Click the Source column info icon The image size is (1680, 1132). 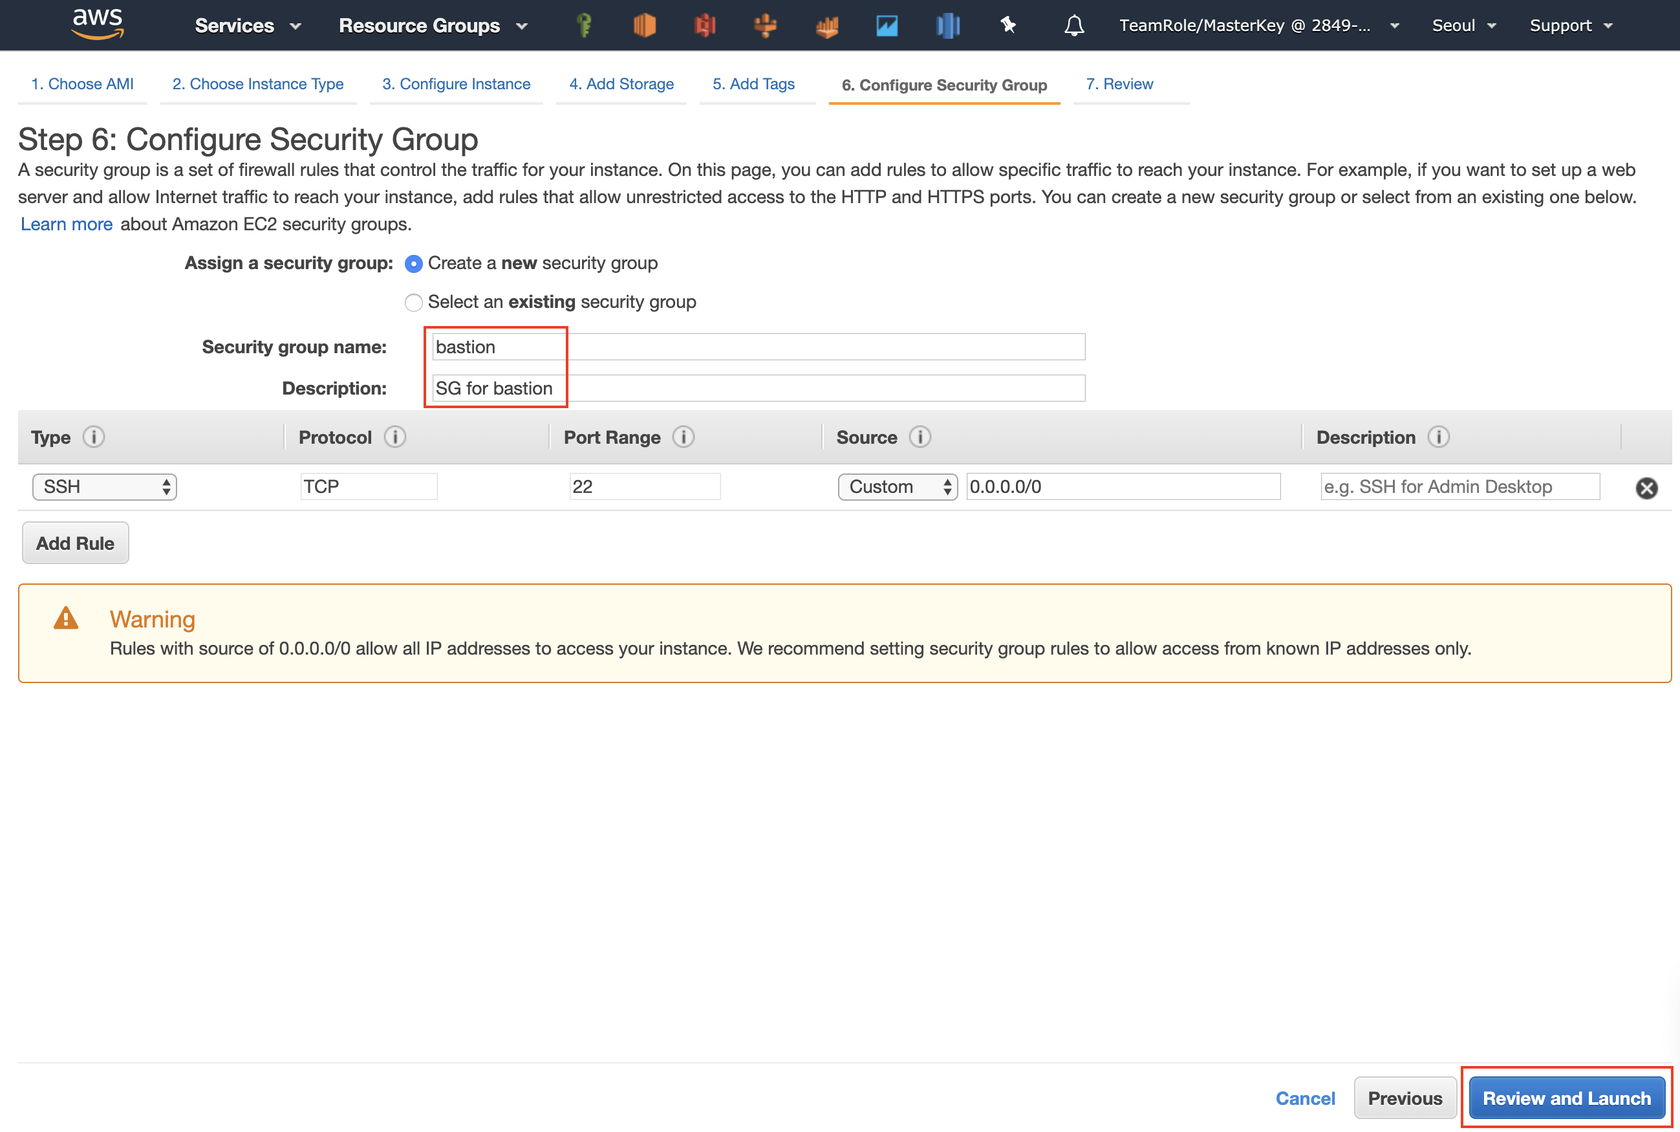[920, 437]
